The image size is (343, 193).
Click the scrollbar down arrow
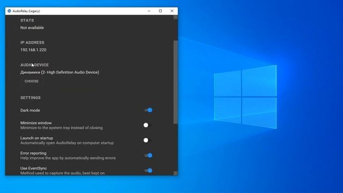click(175, 173)
